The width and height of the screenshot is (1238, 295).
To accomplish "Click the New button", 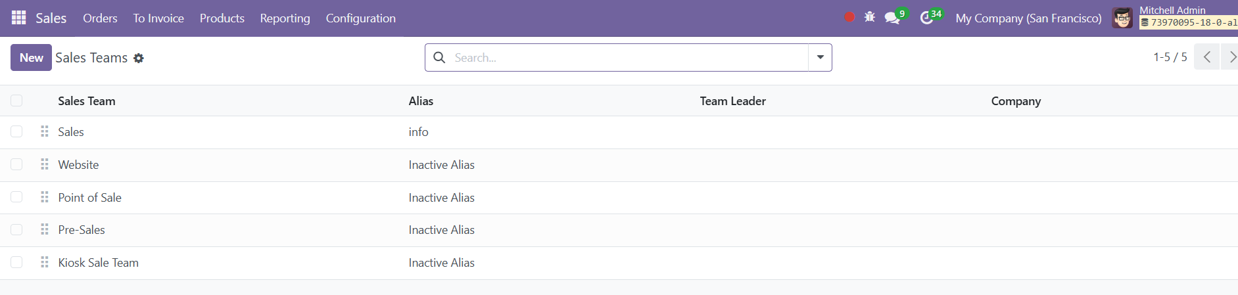I will pos(31,58).
